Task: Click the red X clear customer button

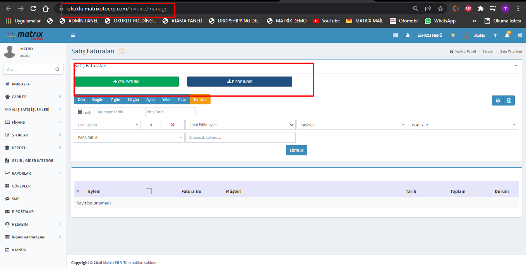Action: [173, 125]
